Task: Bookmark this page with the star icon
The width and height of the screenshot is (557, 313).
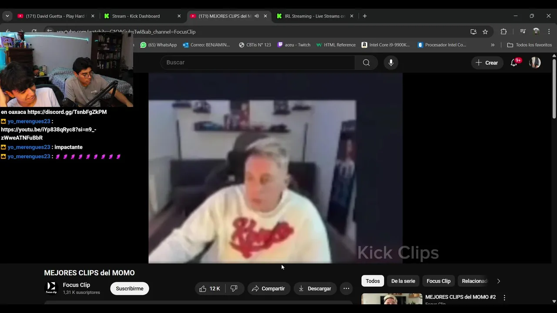Action: point(485,32)
